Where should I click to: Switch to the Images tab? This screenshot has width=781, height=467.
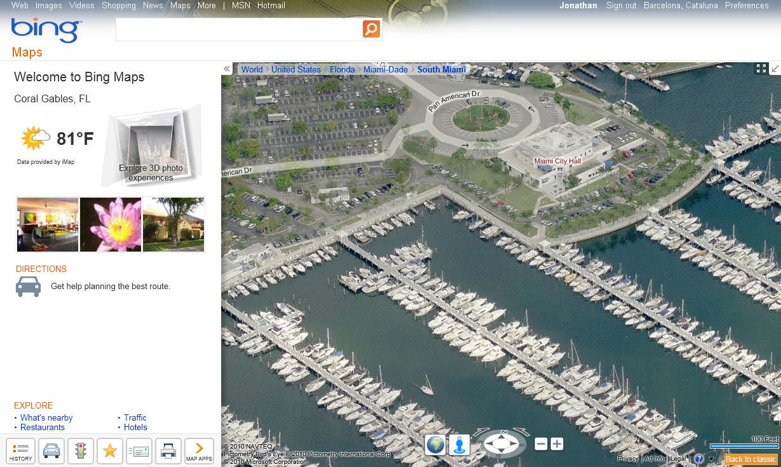[49, 5]
